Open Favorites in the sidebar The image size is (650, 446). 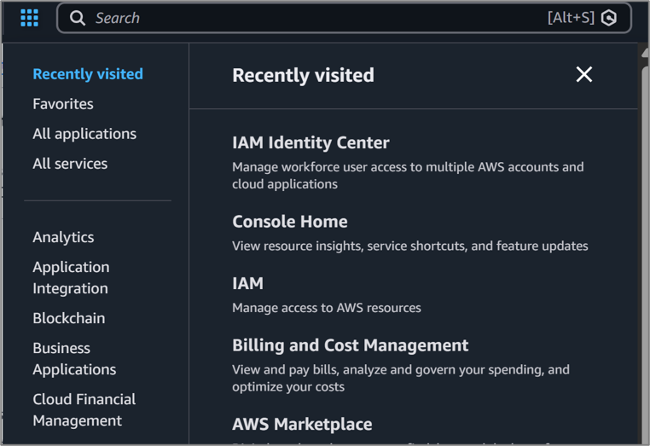tap(63, 104)
